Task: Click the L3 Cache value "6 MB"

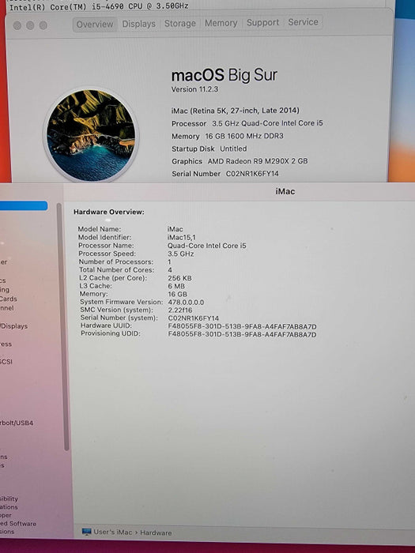Action: 176,286
